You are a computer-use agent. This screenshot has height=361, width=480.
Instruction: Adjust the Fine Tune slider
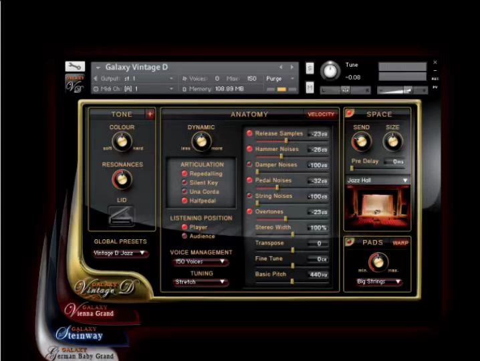[293, 266]
